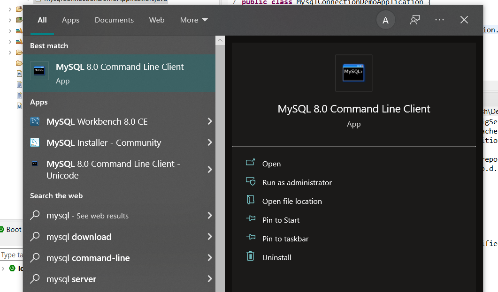The width and height of the screenshot is (498, 292).
Task: Click Pin to taskbar
Action: pyautogui.click(x=285, y=239)
